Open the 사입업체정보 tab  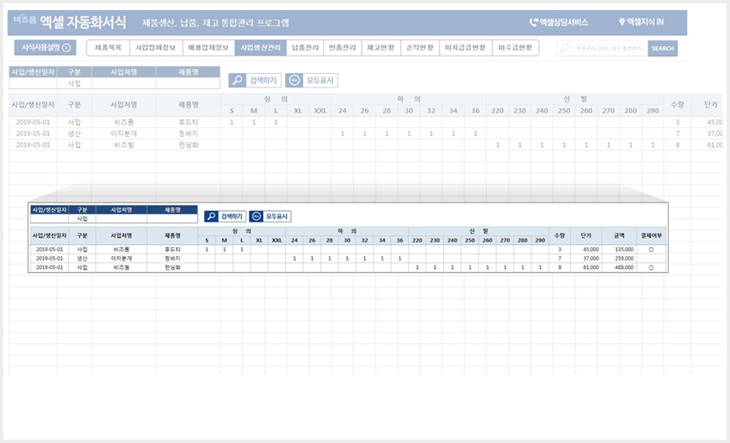coord(156,47)
